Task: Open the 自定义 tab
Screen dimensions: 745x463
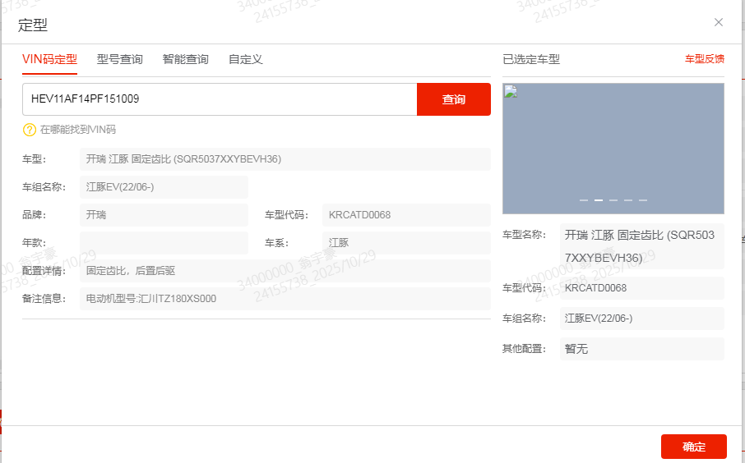Action: tap(245, 59)
